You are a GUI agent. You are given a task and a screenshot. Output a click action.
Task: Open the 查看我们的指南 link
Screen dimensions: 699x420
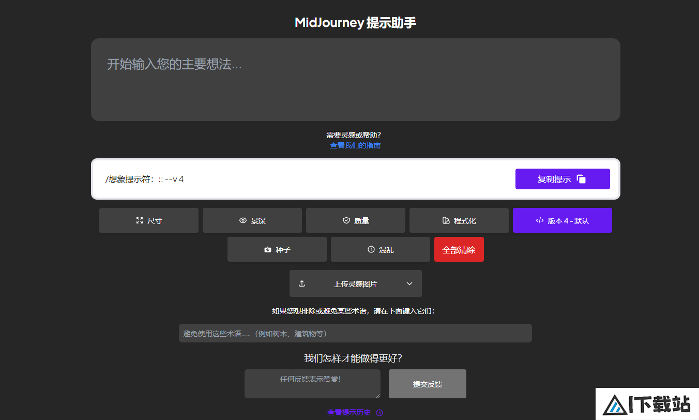355,145
